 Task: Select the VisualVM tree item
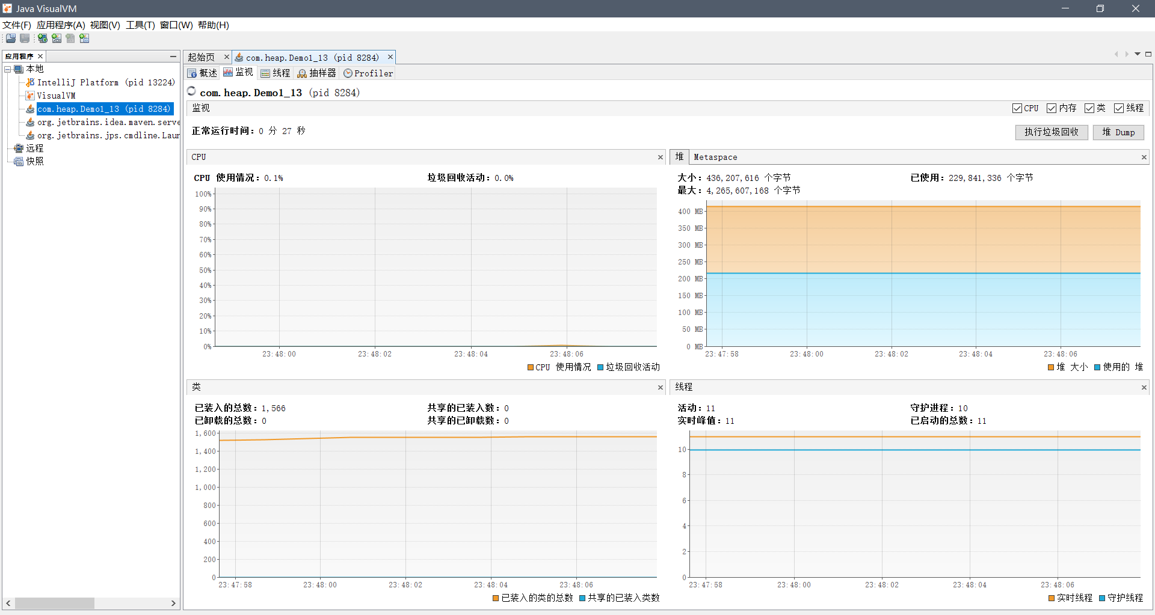pyautogui.click(x=57, y=96)
